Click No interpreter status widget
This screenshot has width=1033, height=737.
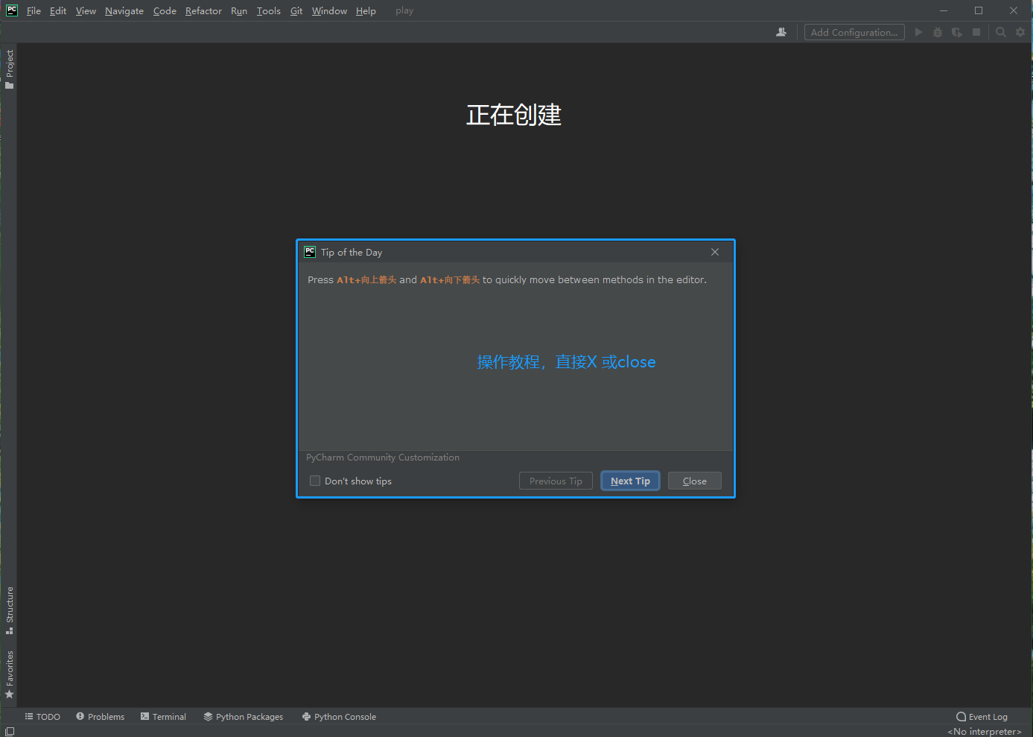click(x=985, y=731)
